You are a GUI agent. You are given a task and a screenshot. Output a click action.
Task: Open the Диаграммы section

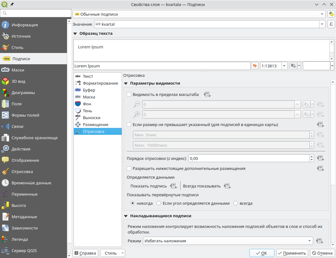tap(33, 92)
